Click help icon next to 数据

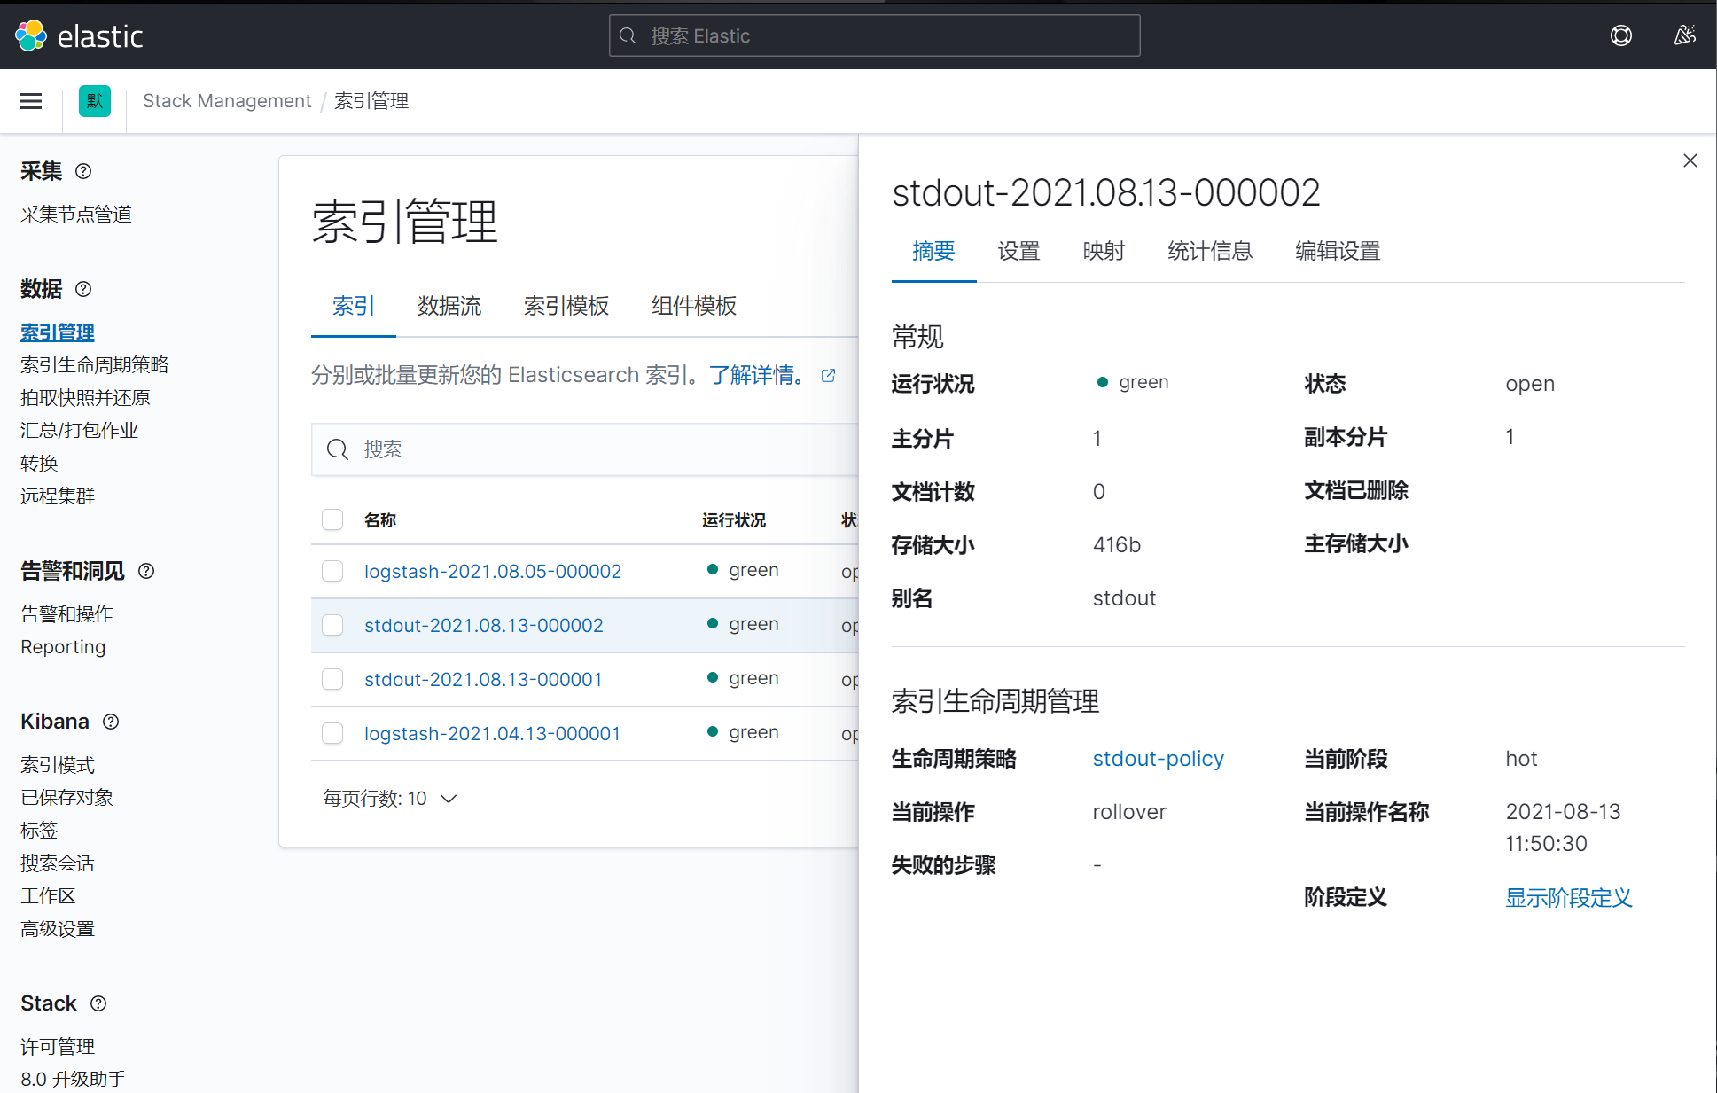tap(83, 289)
